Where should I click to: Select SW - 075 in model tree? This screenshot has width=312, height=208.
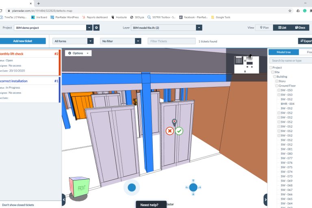286,167
